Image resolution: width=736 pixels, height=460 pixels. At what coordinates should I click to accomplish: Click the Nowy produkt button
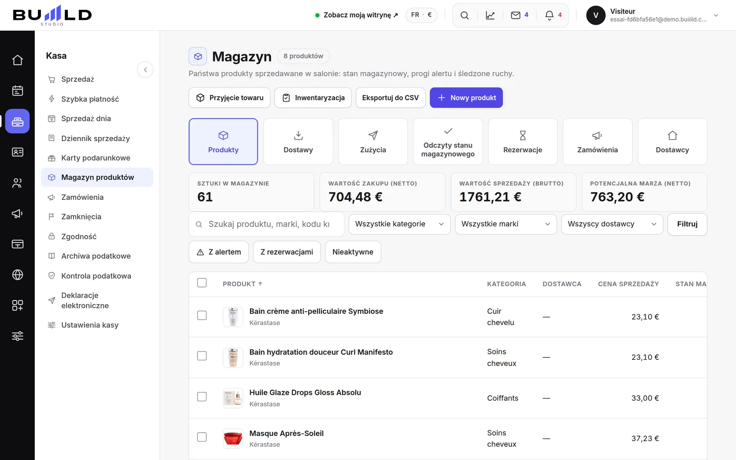(x=466, y=98)
